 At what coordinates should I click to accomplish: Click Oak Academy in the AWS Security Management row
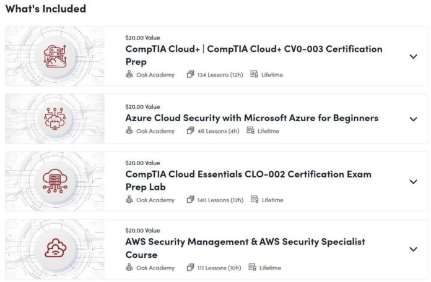tap(155, 268)
